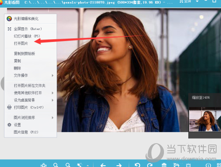Click the navigator preview thumbnail

point(205,121)
